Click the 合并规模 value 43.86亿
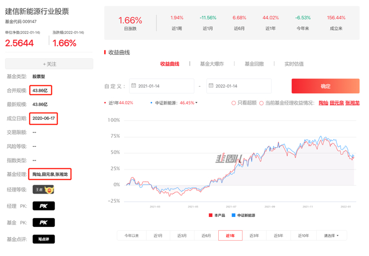Viewport: 369px width, 256px height. point(41,90)
